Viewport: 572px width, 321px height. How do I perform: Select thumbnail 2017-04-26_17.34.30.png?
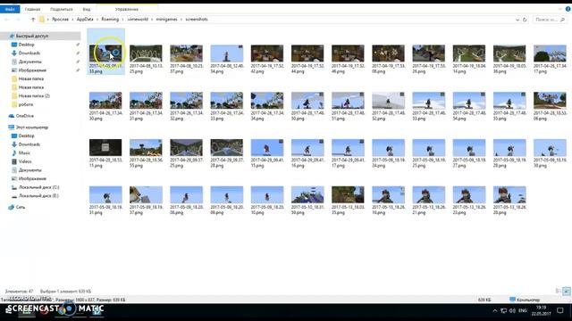105,101
